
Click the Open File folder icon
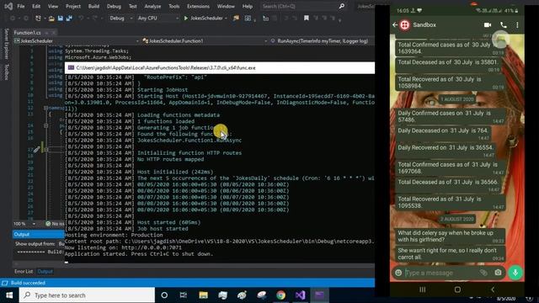pyautogui.click(x=51, y=19)
